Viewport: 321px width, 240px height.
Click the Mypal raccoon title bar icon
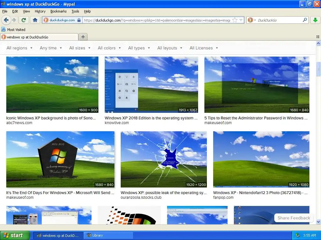(3, 4)
